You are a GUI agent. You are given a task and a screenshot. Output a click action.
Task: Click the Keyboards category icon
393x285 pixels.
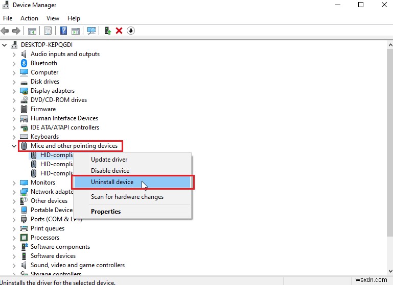click(x=24, y=137)
